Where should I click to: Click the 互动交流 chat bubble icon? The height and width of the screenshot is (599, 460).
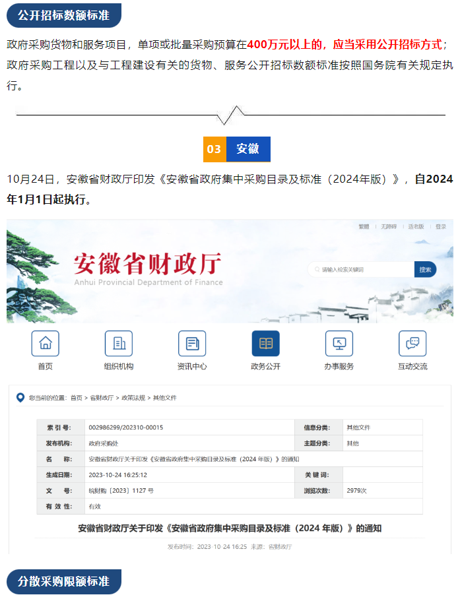click(x=412, y=343)
